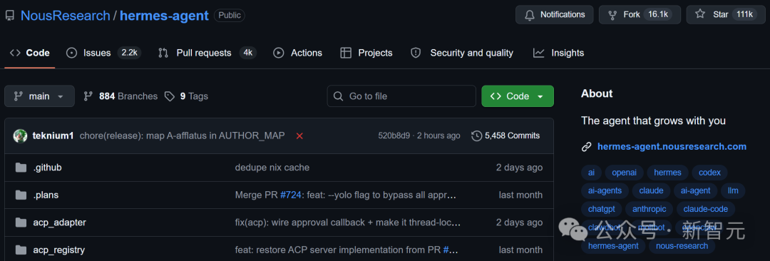Select the ai-agents topic tag

605,190
